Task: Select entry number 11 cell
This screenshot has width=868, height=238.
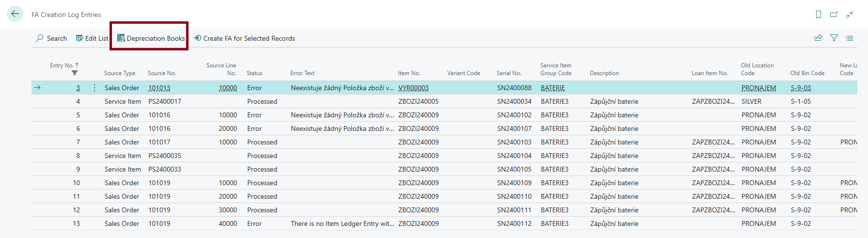Action: point(77,196)
